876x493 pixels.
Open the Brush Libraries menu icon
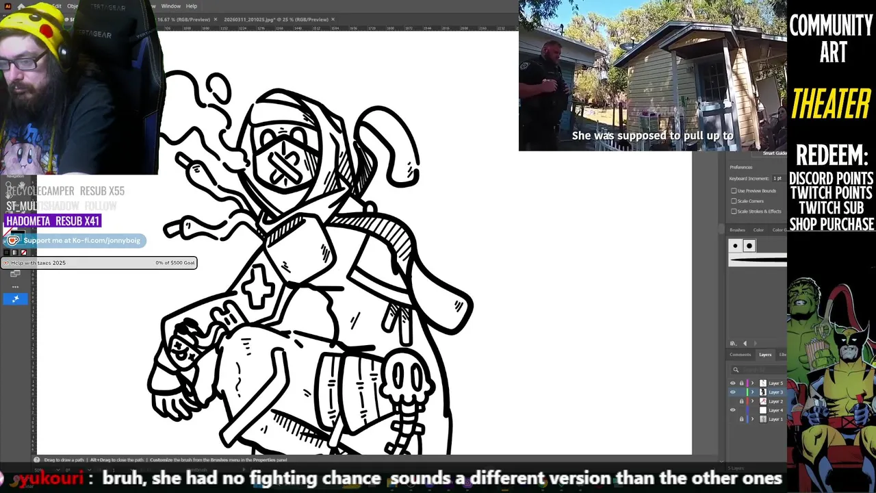tap(733, 344)
